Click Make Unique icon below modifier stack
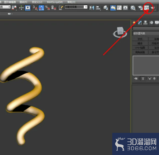Screen dimensions: 159x155 (x=150, y=79)
